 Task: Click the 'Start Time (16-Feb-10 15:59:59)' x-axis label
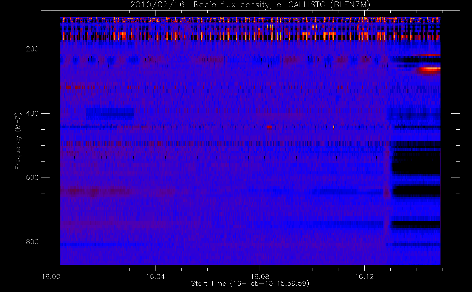250,284
